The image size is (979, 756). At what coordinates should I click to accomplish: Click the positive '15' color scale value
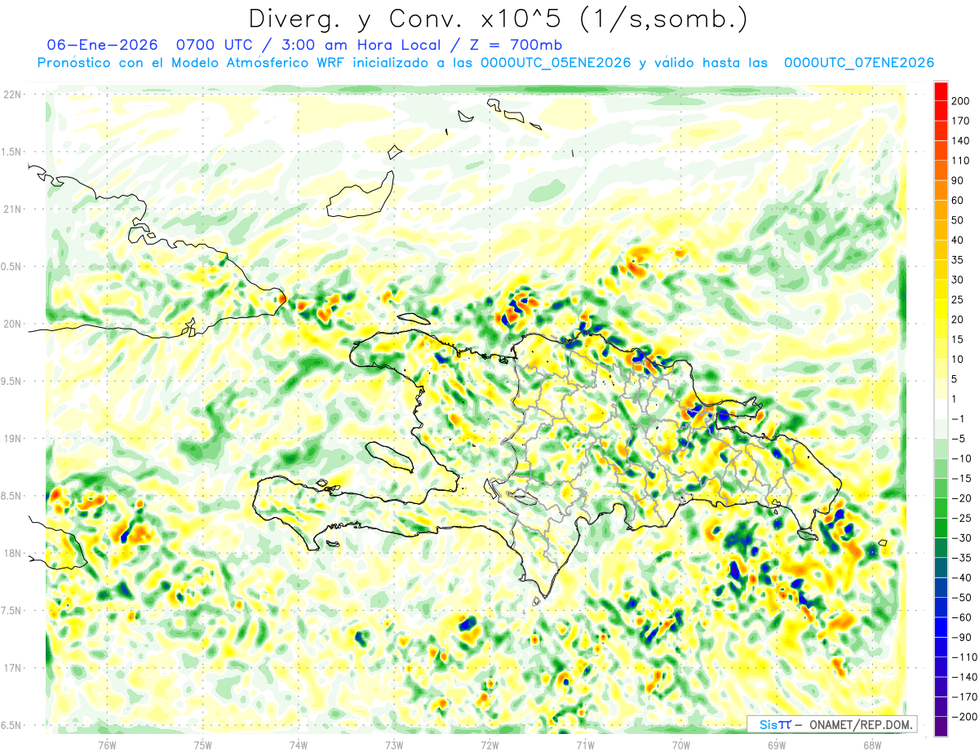(958, 340)
